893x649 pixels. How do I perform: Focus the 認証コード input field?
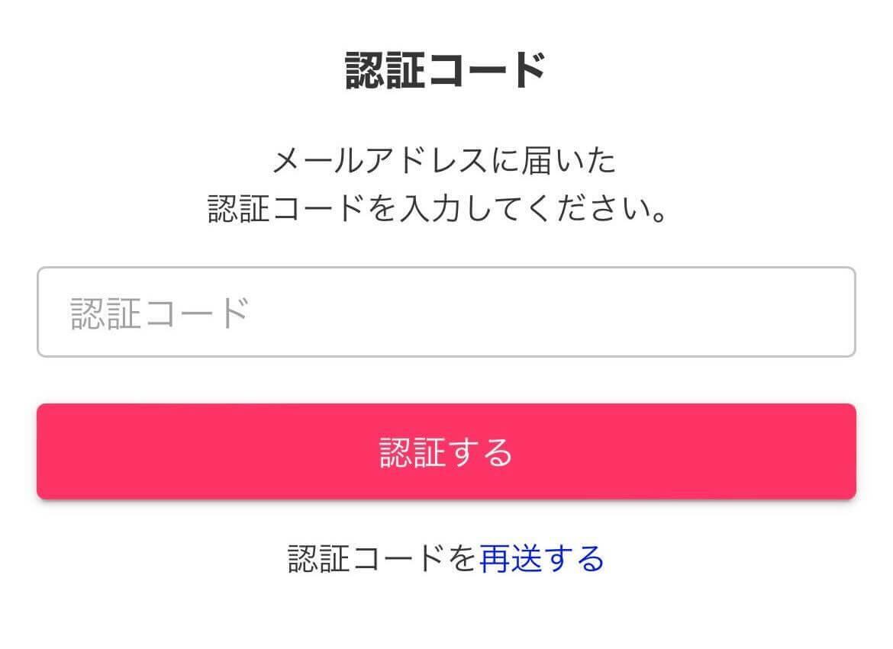(446, 312)
